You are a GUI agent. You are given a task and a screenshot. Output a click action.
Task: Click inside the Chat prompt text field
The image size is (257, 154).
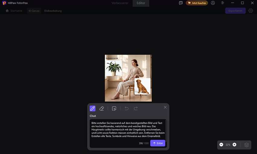click(128, 129)
